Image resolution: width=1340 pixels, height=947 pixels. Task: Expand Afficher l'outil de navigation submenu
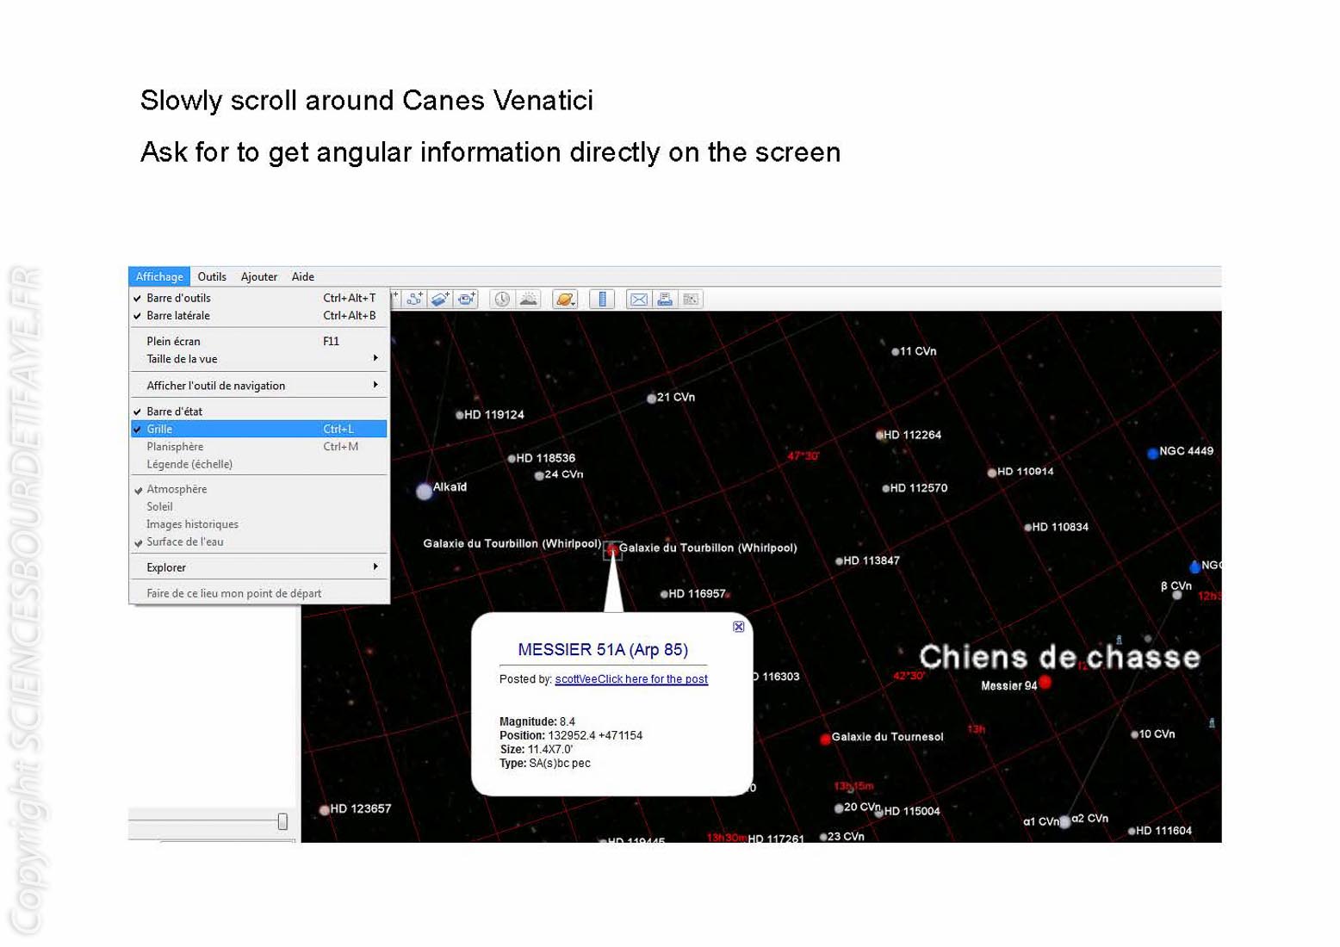click(258, 385)
